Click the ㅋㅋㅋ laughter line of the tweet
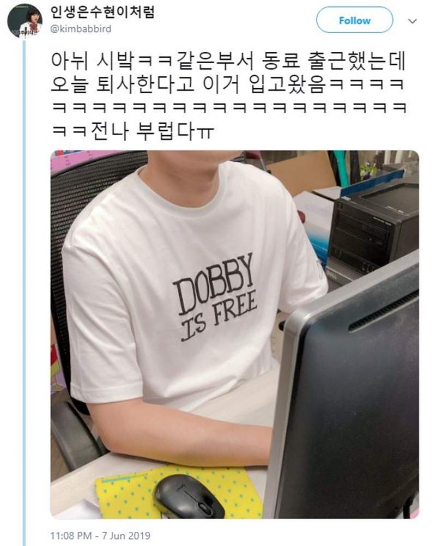The width and height of the screenshot is (436, 546). [x=229, y=107]
